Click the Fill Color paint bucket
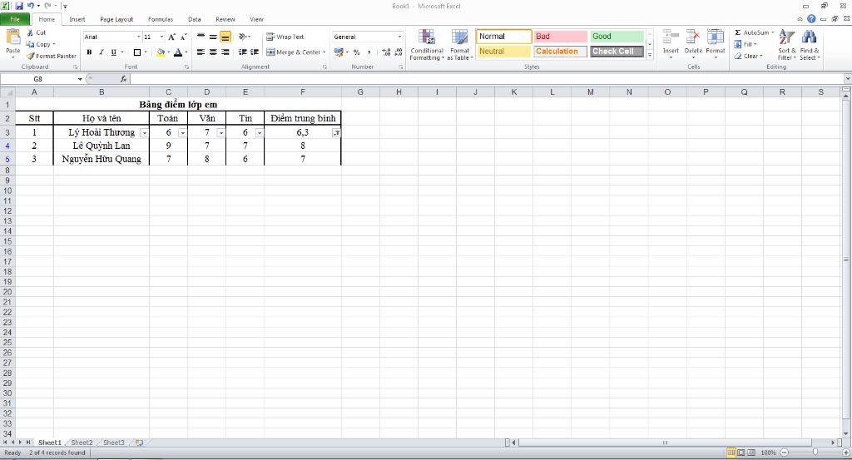The image size is (852, 460). (x=161, y=52)
